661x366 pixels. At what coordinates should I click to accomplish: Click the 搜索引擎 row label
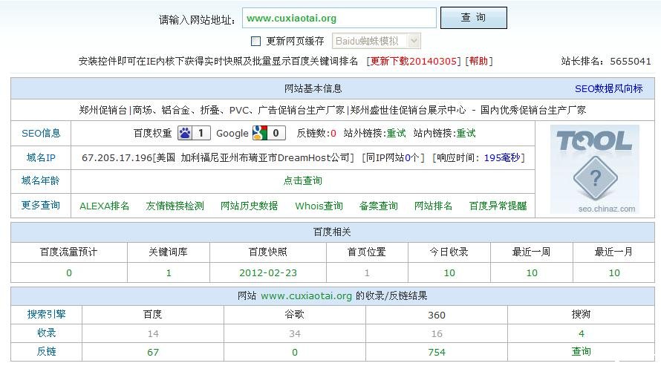coord(46,314)
